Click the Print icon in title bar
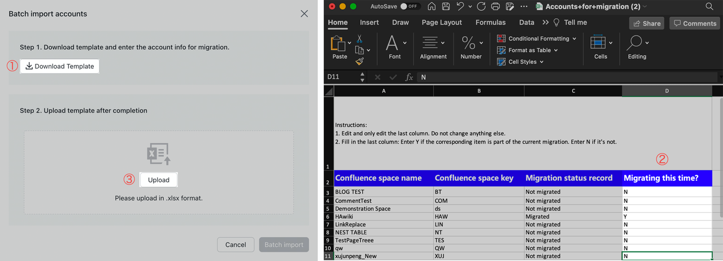The width and height of the screenshot is (723, 261). tap(495, 7)
